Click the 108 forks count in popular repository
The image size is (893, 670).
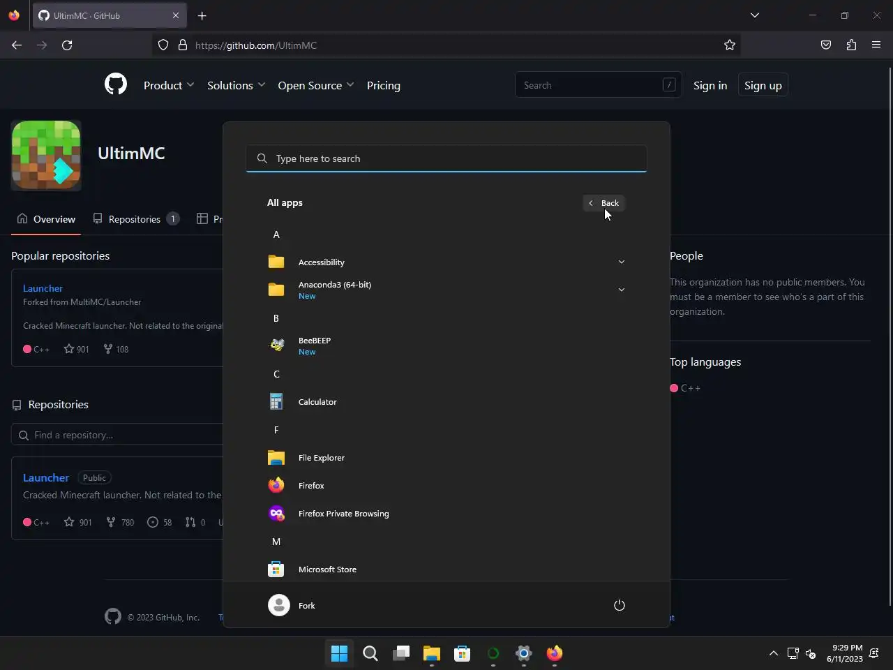[116, 349]
